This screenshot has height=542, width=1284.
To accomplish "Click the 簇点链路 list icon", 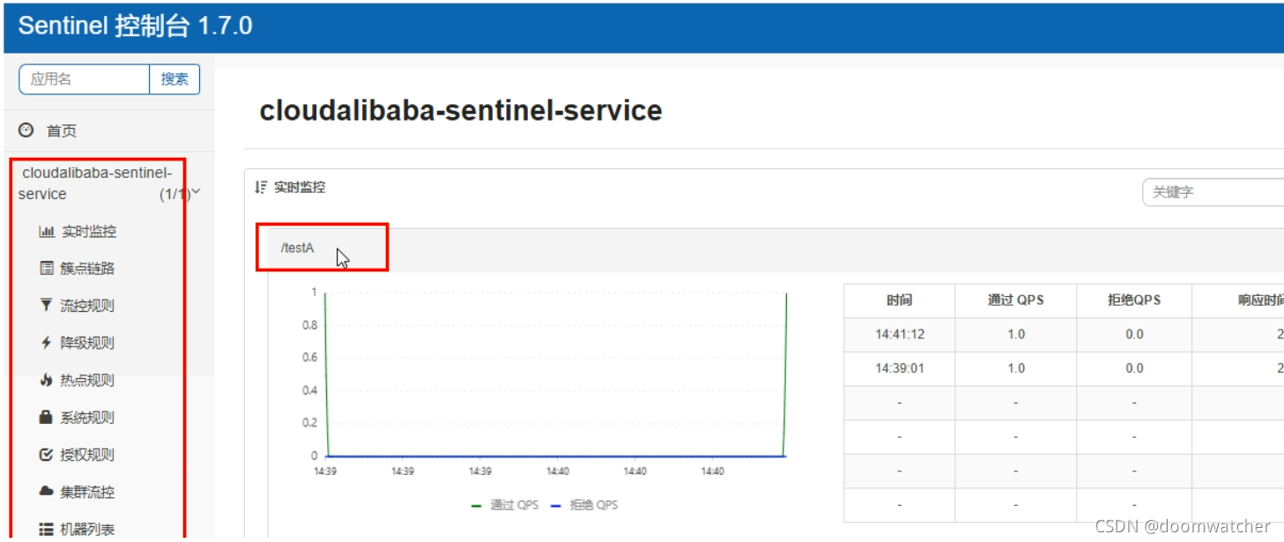I will [47, 269].
